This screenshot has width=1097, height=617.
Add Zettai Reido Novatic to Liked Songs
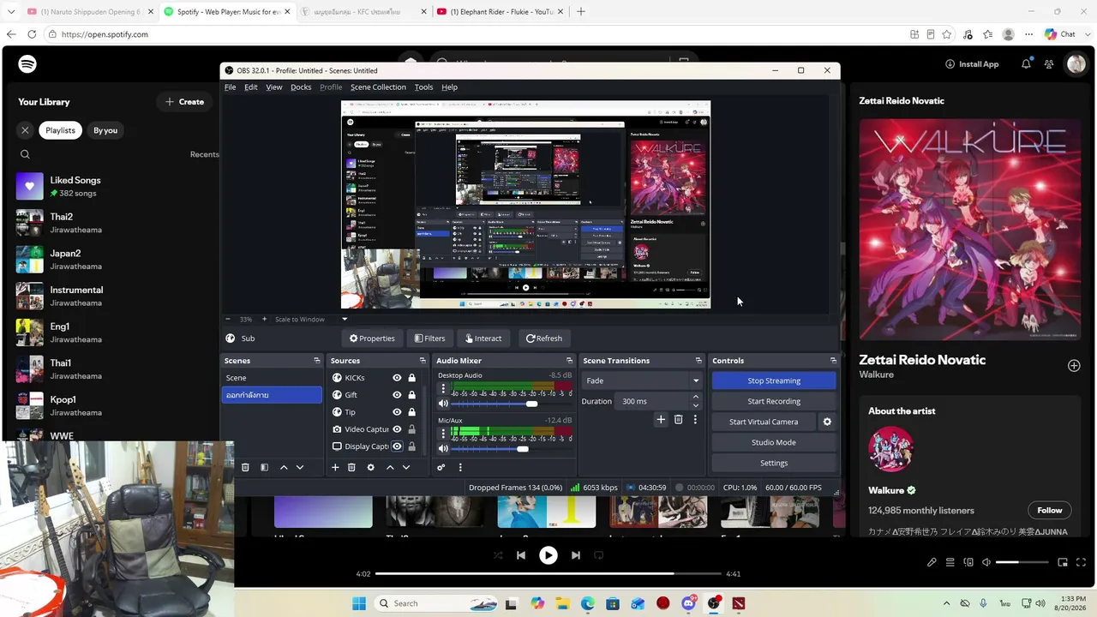[1074, 365]
